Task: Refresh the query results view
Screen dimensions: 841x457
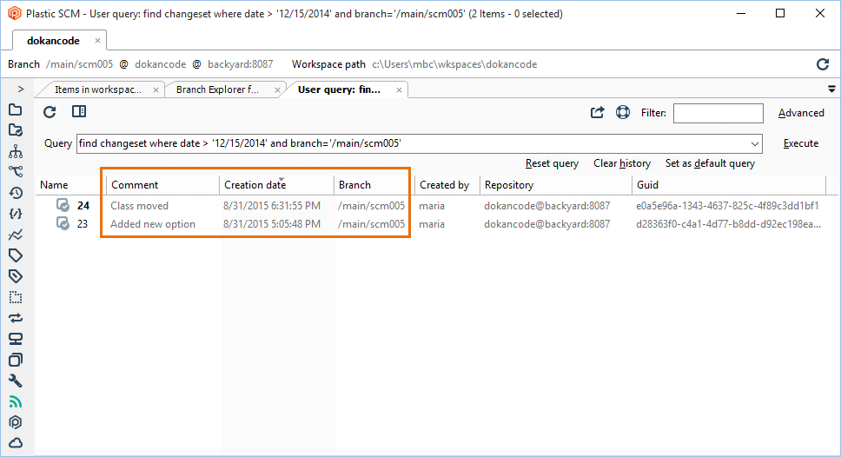Action: (50, 112)
